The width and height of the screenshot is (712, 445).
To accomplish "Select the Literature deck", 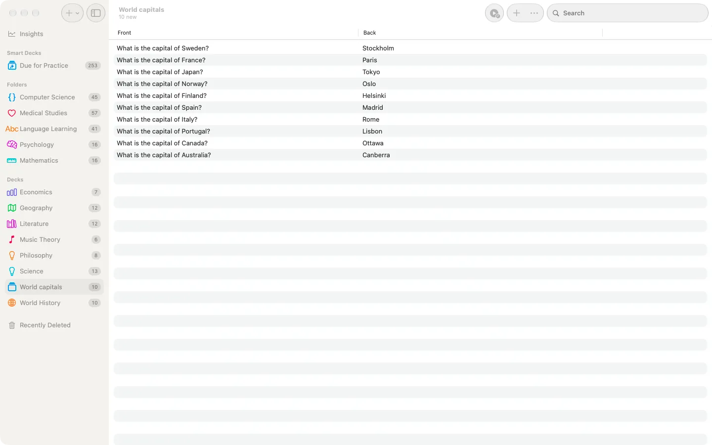I will pos(54,224).
